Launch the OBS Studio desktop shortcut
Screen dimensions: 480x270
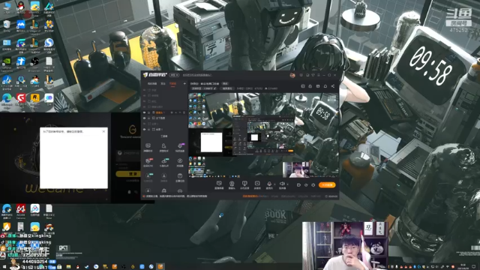[x=35, y=61]
